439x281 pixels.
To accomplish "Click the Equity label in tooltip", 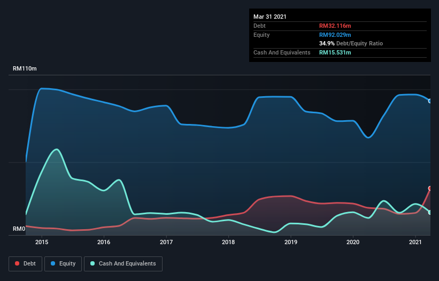I will [x=261, y=35].
